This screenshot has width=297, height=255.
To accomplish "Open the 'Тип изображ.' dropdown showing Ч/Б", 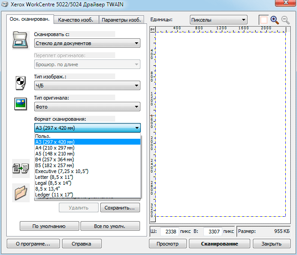I will [x=87, y=86].
